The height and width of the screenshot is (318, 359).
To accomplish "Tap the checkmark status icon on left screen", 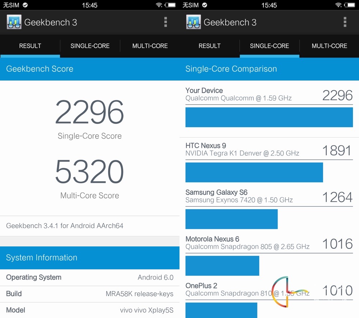I will point(25,5).
